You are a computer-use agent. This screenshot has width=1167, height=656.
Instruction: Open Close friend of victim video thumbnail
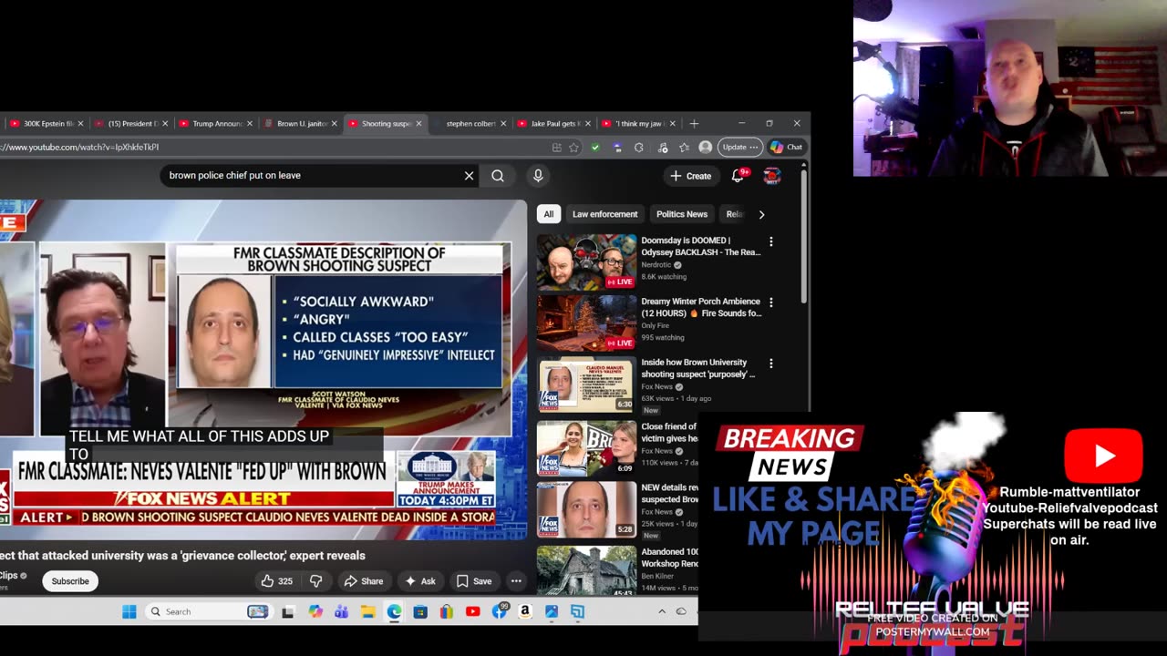pyautogui.click(x=586, y=448)
